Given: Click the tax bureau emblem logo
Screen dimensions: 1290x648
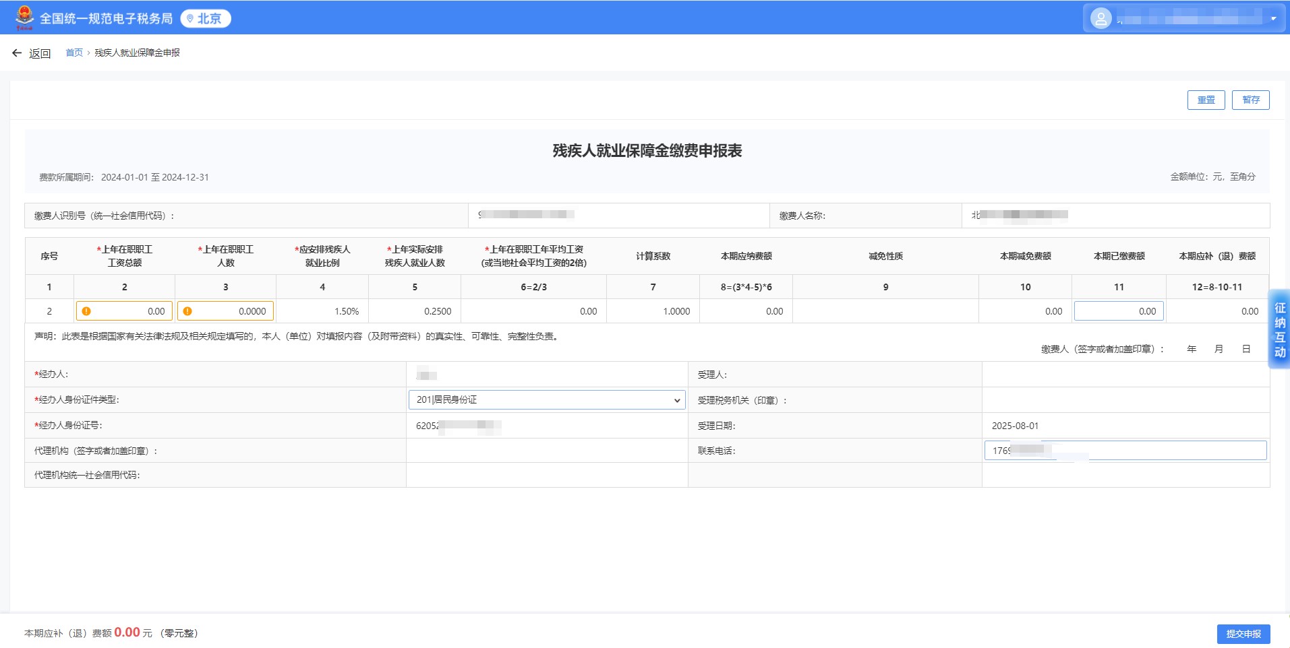Looking at the screenshot, I should coord(24,18).
